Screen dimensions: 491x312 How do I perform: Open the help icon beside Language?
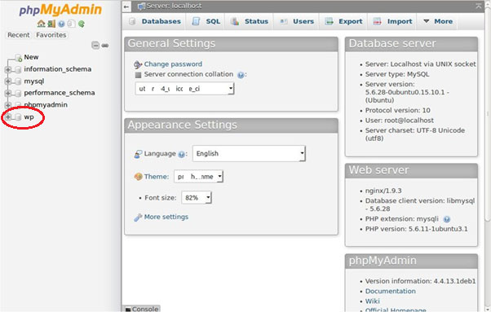tap(181, 154)
